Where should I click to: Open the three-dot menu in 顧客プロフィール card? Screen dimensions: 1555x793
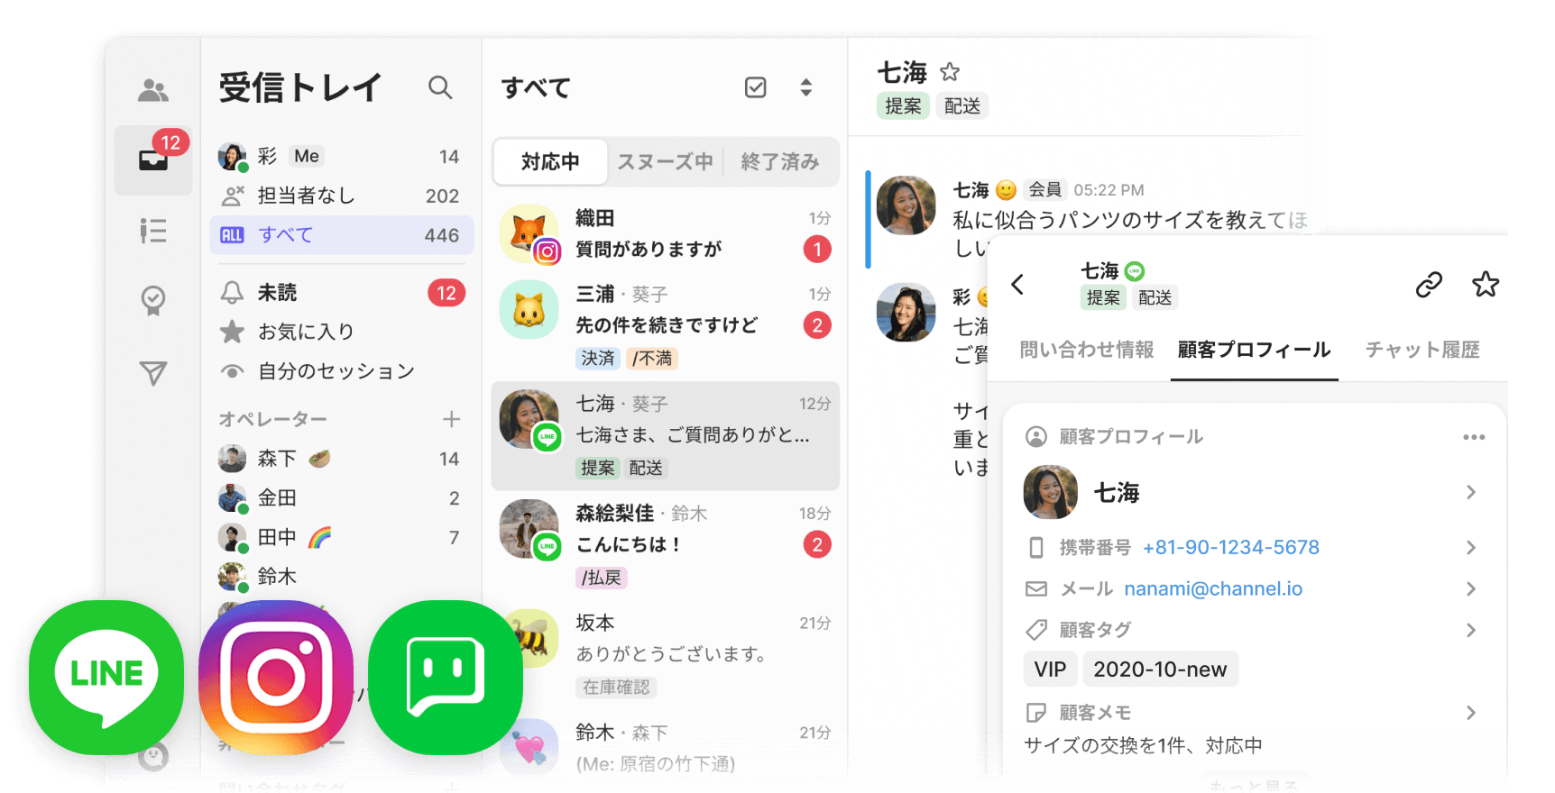point(1473,437)
